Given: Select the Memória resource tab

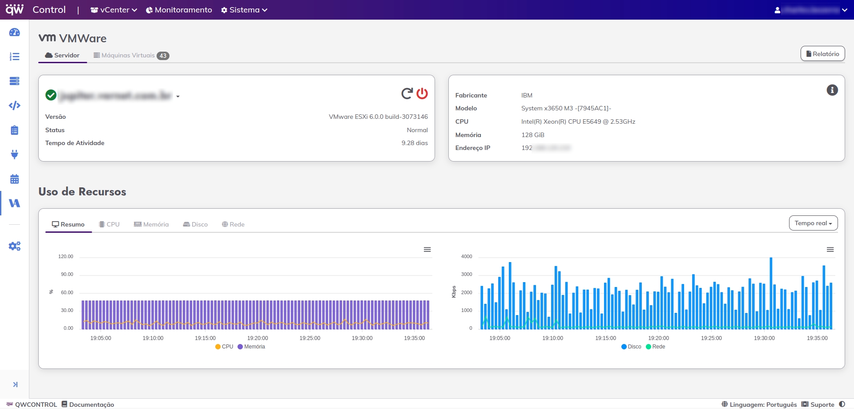Looking at the screenshot, I should point(151,224).
